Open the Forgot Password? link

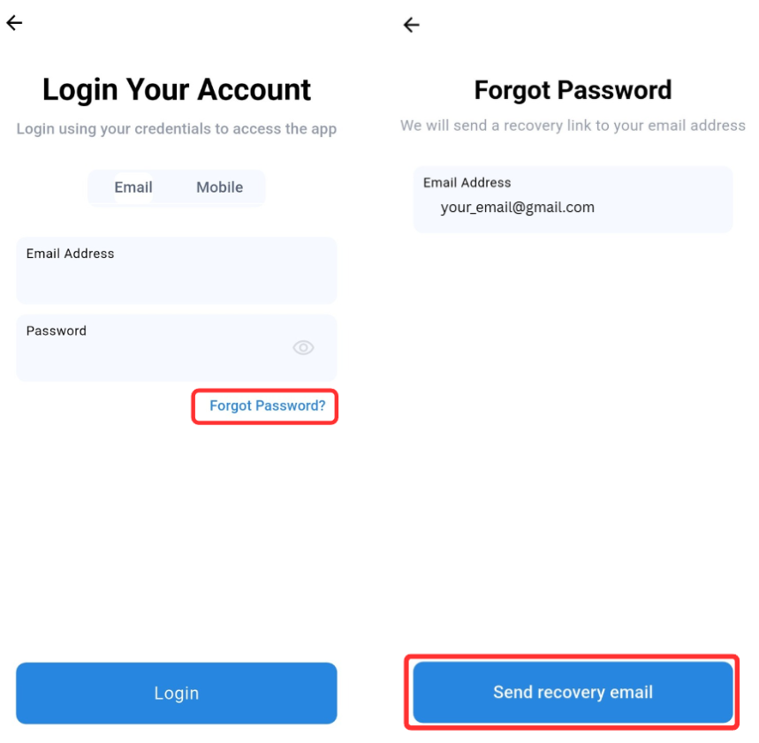267,406
